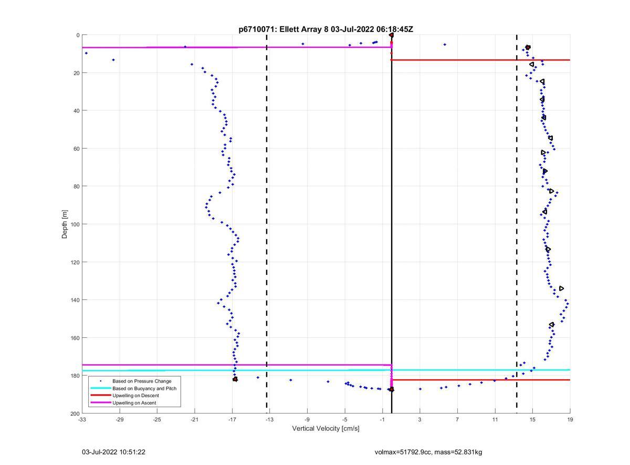The image size is (630, 465).
Task: Click legend entry 'Upwelling on Ascent'
Action: [134, 402]
